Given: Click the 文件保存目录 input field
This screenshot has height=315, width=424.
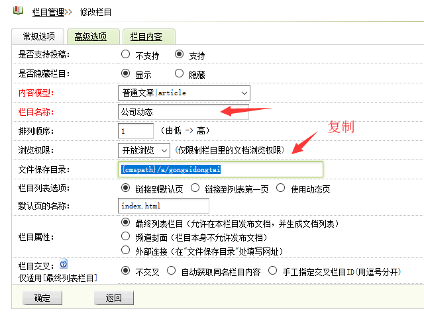Looking at the screenshot, I should (220, 169).
